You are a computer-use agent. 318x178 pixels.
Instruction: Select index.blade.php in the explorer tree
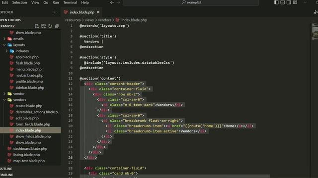pyautogui.click(x=28, y=130)
